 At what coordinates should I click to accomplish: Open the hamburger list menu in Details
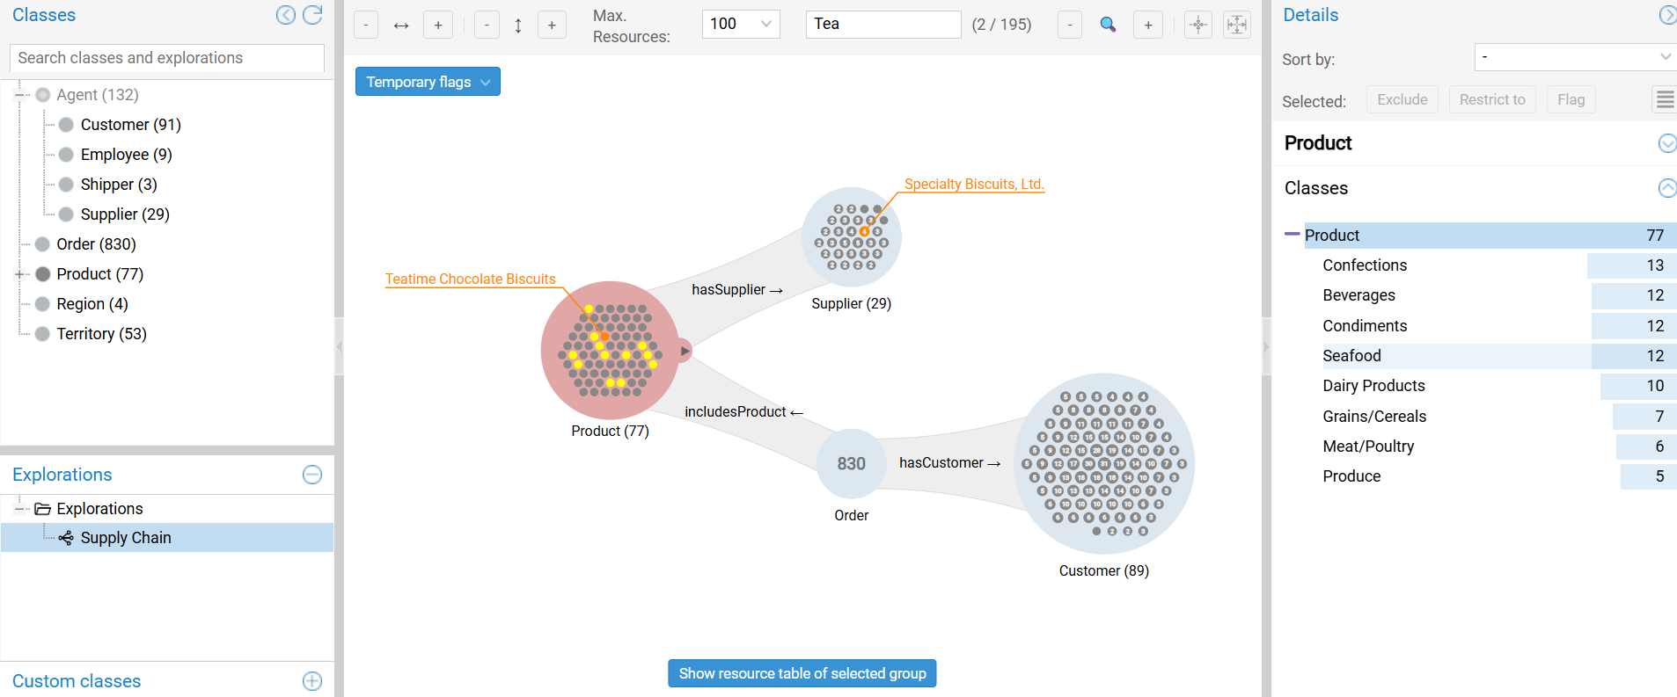click(1665, 100)
